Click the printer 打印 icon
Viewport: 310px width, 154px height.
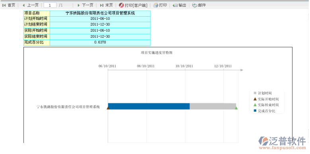click(156, 5)
